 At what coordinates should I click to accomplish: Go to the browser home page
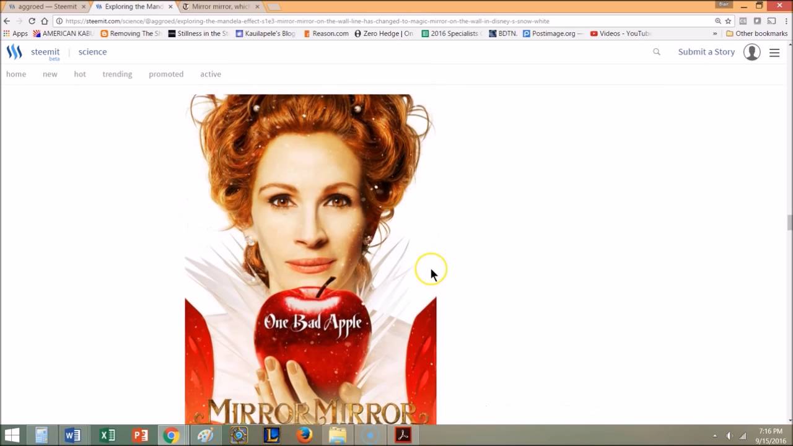click(x=45, y=21)
